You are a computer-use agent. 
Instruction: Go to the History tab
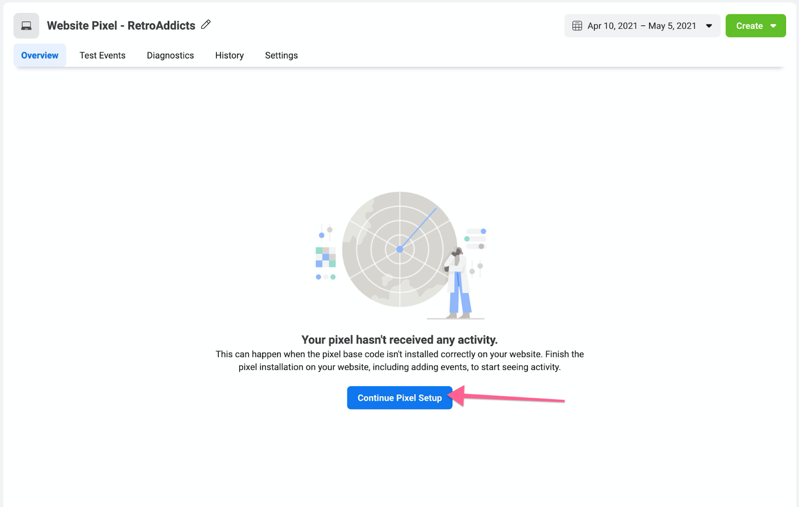point(229,55)
